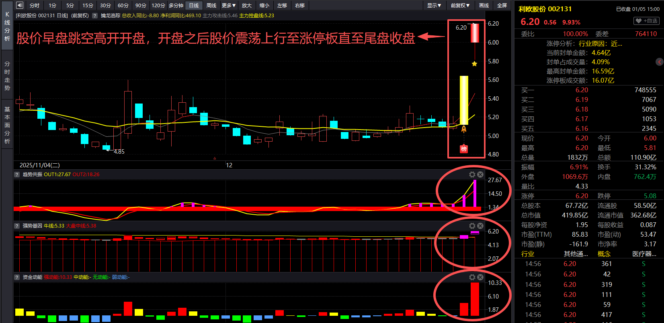
Task: Click the gold star marker on the chart
Action: pos(475,64)
